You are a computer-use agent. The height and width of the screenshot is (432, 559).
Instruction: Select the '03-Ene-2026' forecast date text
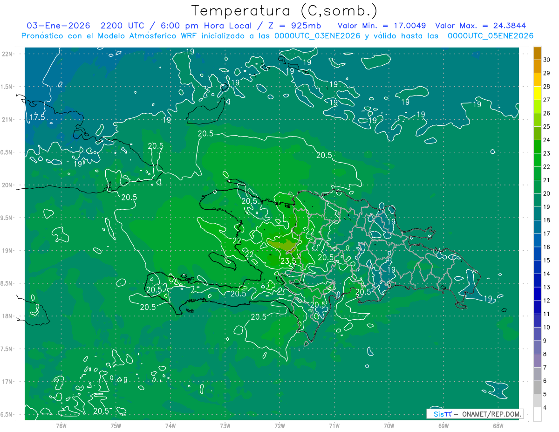[x=58, y=26]
